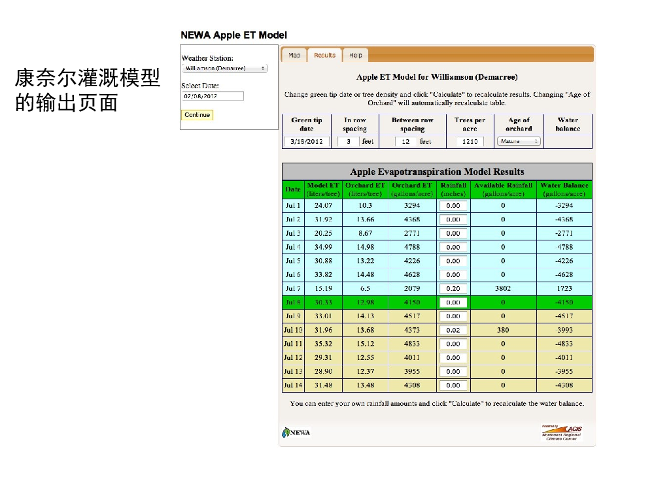Switch to the Map tab

tap(294, 56)
